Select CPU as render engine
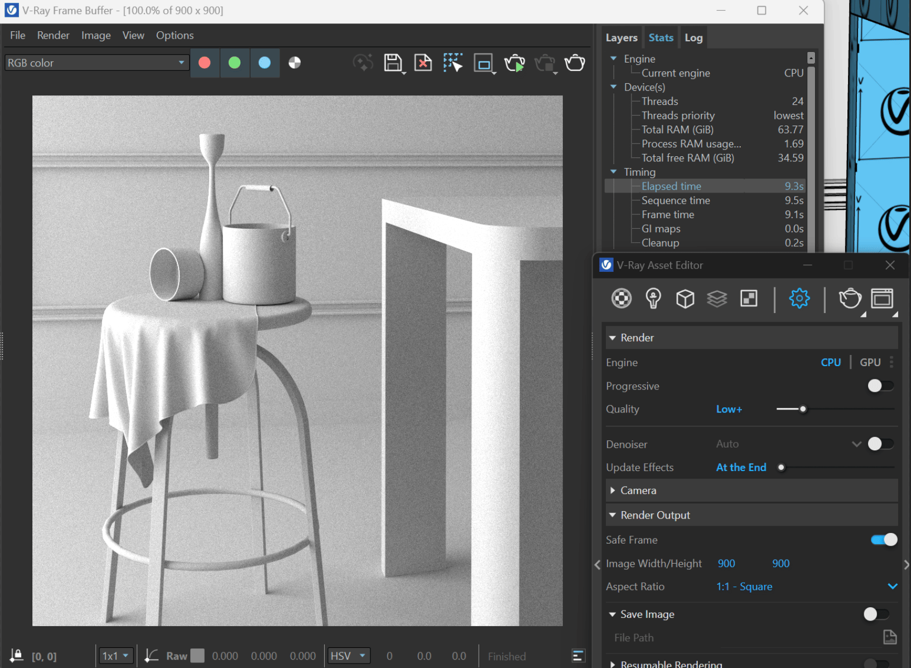The image size is (911, 668). click(x=831, y=362)
